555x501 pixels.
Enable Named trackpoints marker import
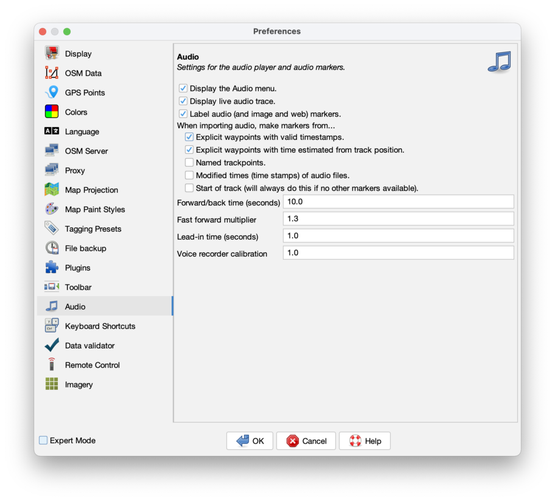(x=189, y=162)
